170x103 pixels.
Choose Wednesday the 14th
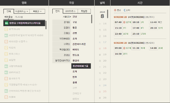tap(103, 24)
